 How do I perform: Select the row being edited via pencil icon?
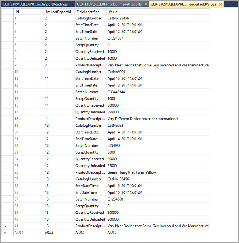[7, 226]
